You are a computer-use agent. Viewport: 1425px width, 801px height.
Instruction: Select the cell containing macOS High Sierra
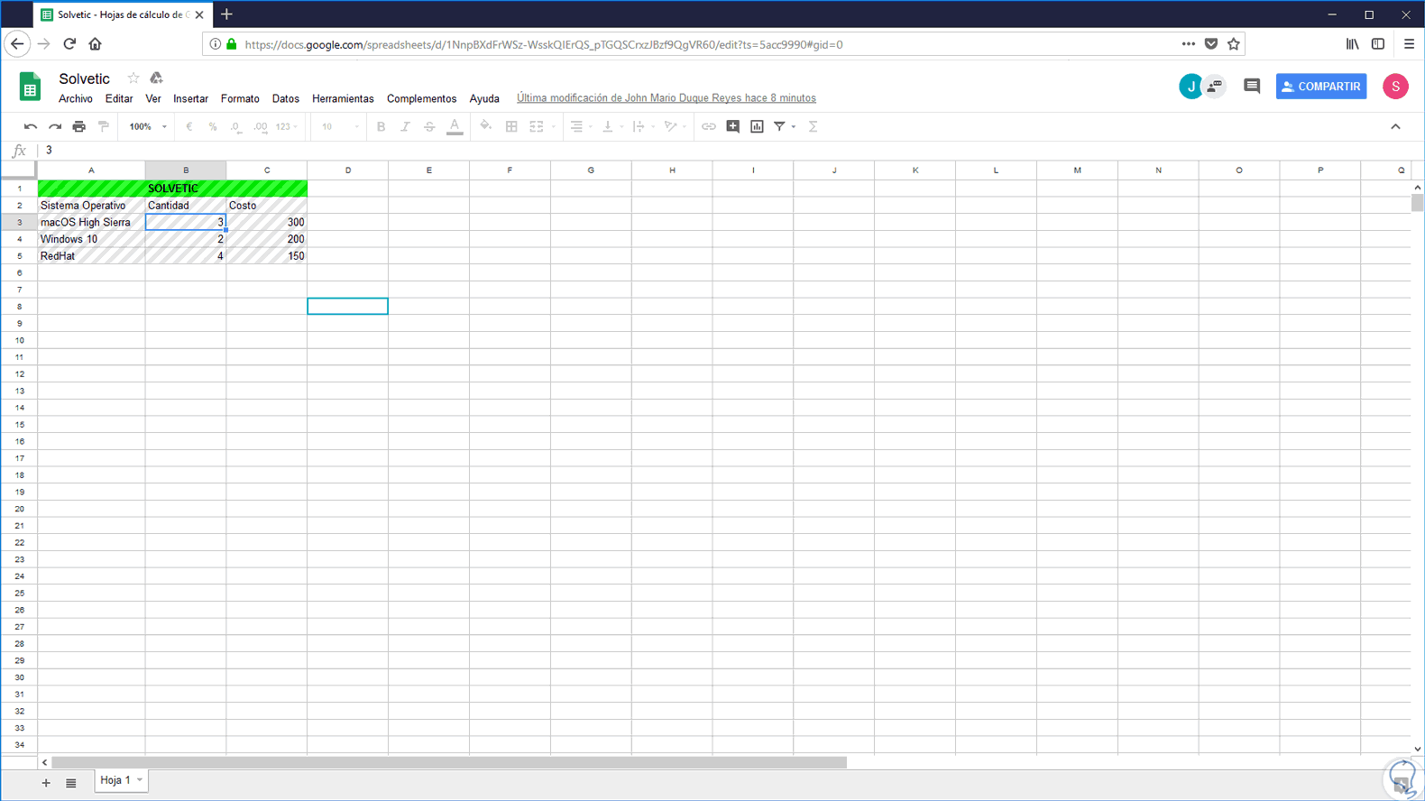coord(91,222)
